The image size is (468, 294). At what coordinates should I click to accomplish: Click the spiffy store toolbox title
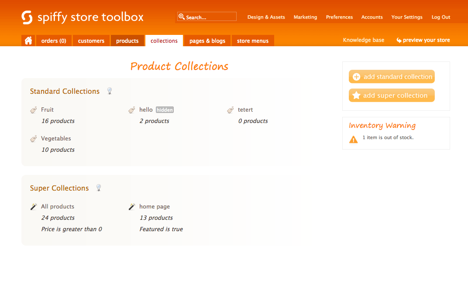(90, 17)
